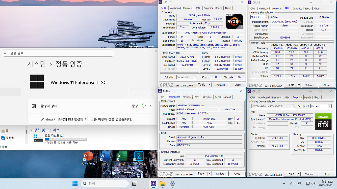Collapse the 장치 및 드라이브 group
Image resolution: width=337 pixels, height=189 pixels.
point(32,130)
